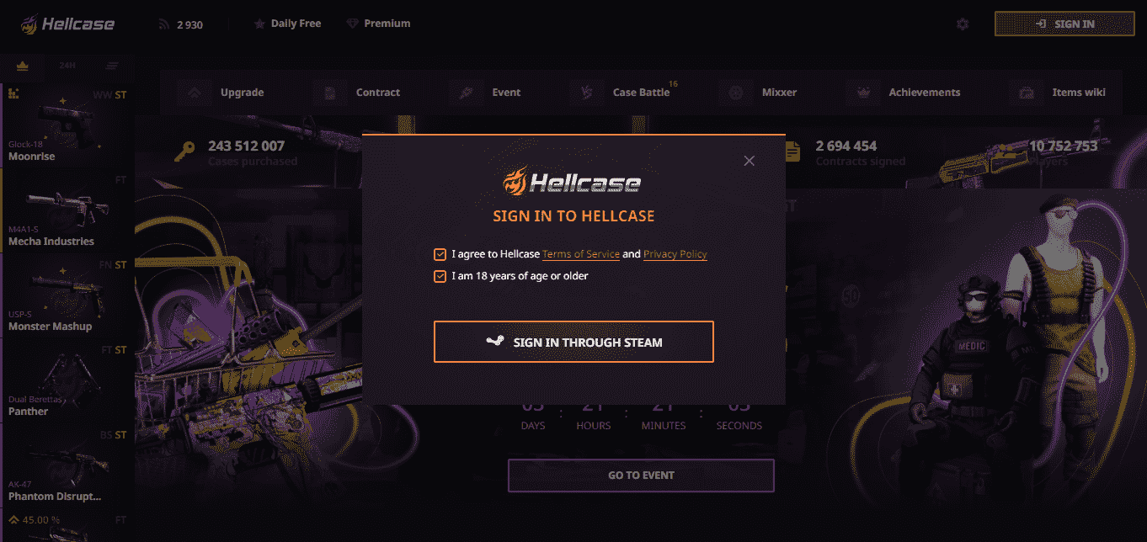Click the Achievements crown icon

[x=863, y=93]
